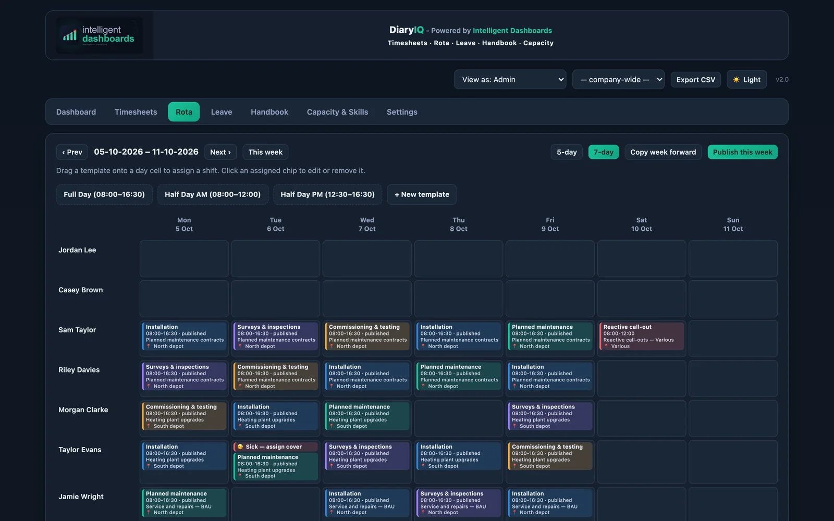Click Morgan Clarke's empty Thursday cell

click(458, 418)
